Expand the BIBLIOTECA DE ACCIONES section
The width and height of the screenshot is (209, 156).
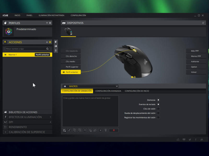coord(27,112)
